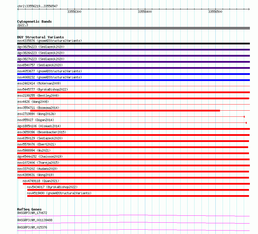Click variant label nsv4068232 (gnomADStructuralVariants)
This screenshot has width=258, height=234.
[x=50, y=77]
